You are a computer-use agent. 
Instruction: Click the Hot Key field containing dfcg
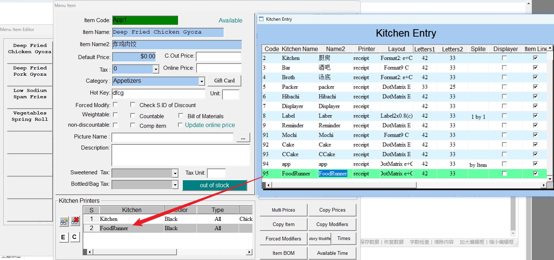tap(158, 94)
